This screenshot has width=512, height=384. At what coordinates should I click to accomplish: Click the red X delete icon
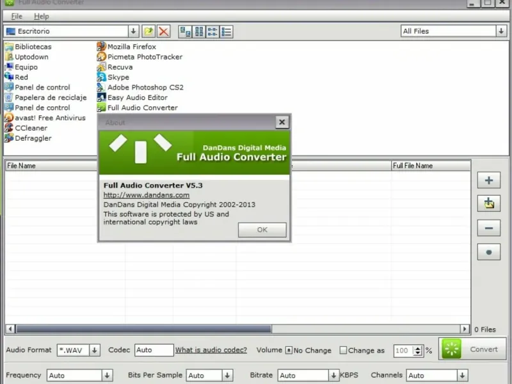(x=164, y=31)
